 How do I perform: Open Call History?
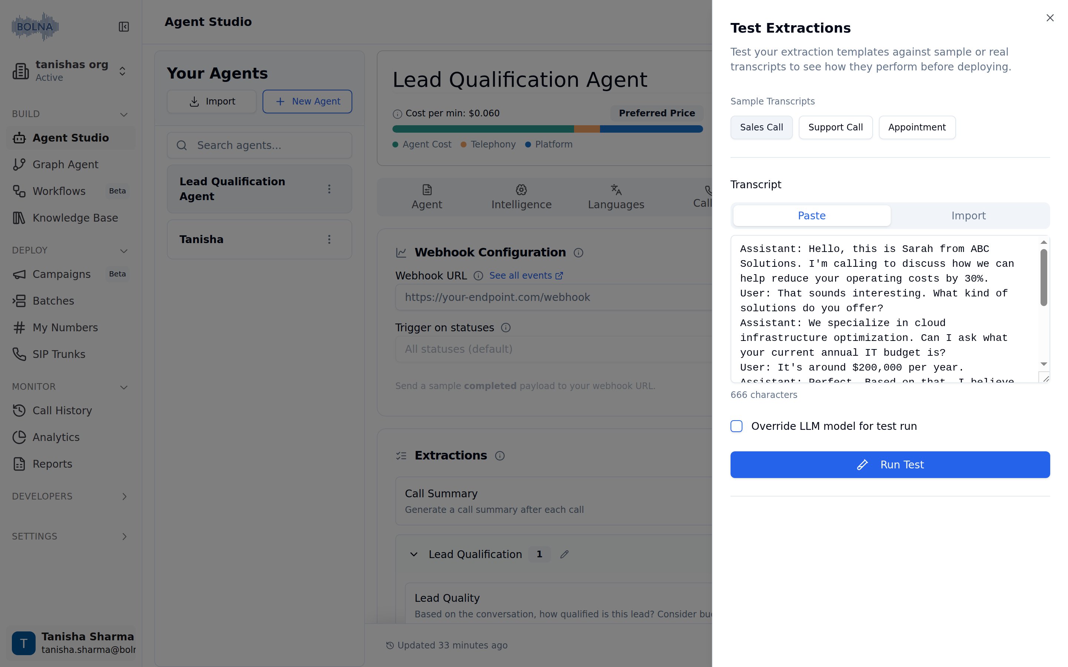point(70,410)
